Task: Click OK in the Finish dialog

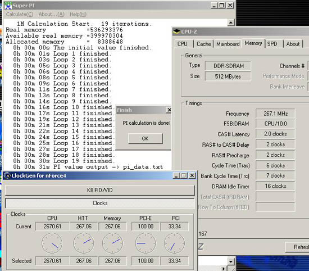Action: click(x=146, y=138)
